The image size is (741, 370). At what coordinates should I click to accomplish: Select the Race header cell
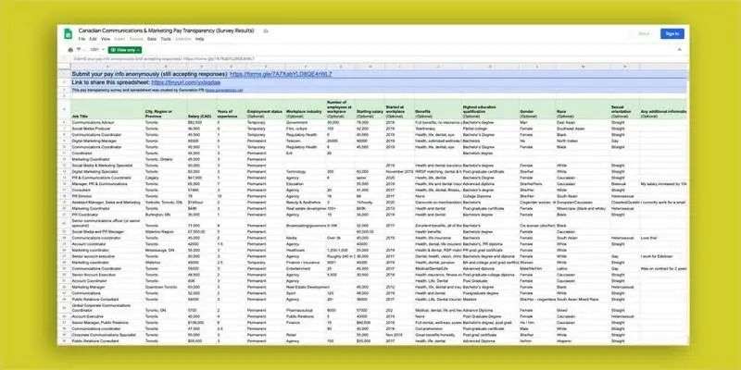click(583, 109)
